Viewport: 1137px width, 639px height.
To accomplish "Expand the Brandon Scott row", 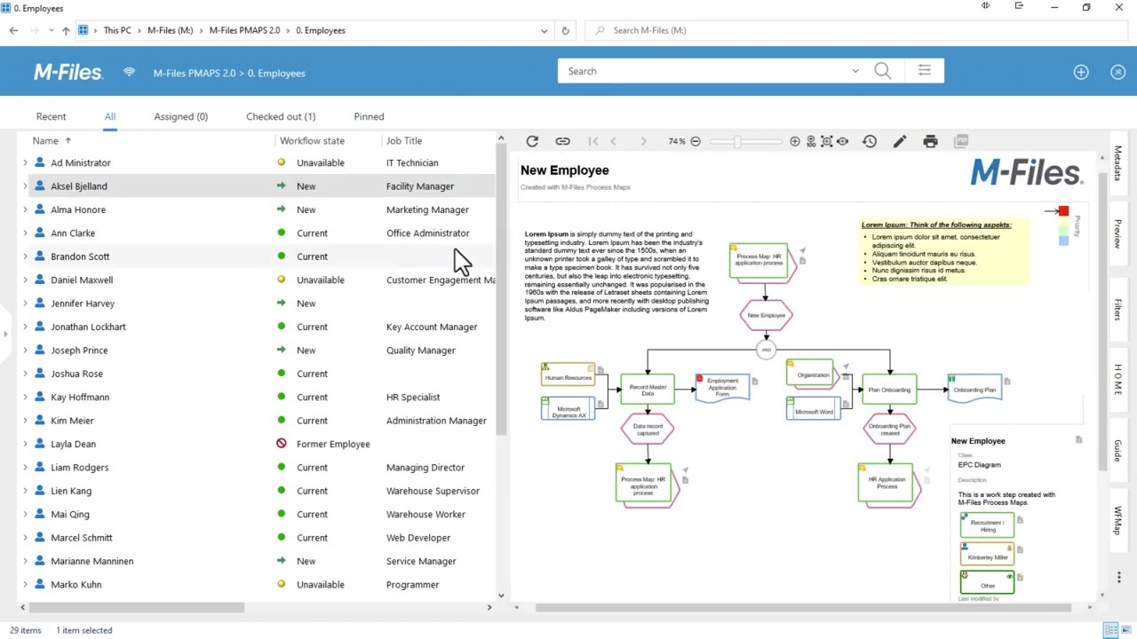I will click(25, 256).
